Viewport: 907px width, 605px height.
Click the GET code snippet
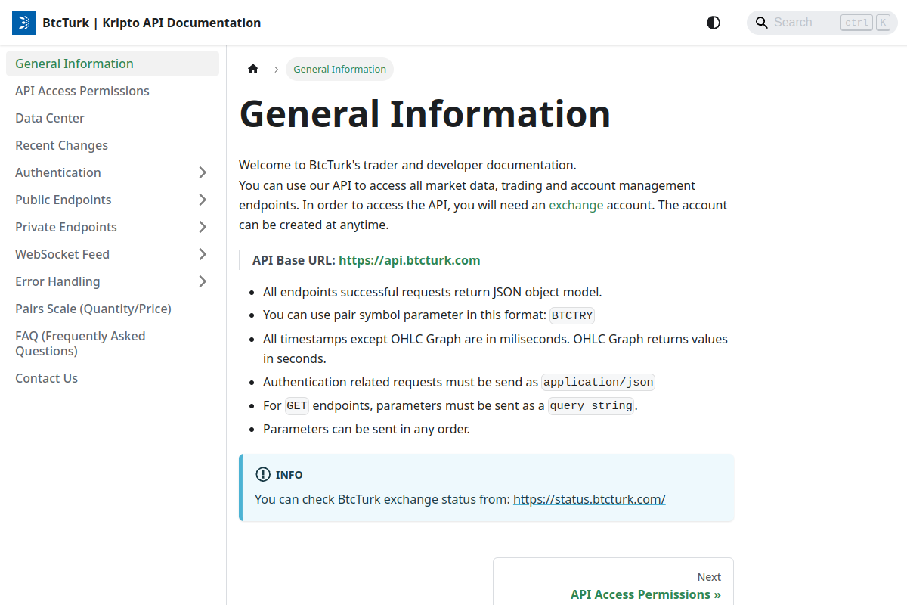(x=297, y=406)
